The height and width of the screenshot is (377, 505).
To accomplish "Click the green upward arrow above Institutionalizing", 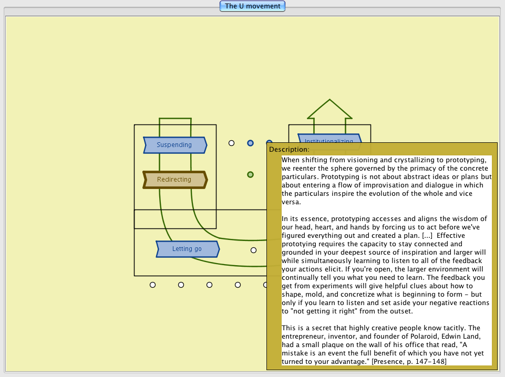I will click(x=329, y=109).
